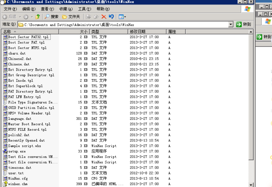This screenshot has width=272, height=187.
Task: Click the Back navigation arrow icon
Action: [x=5, y=17]
